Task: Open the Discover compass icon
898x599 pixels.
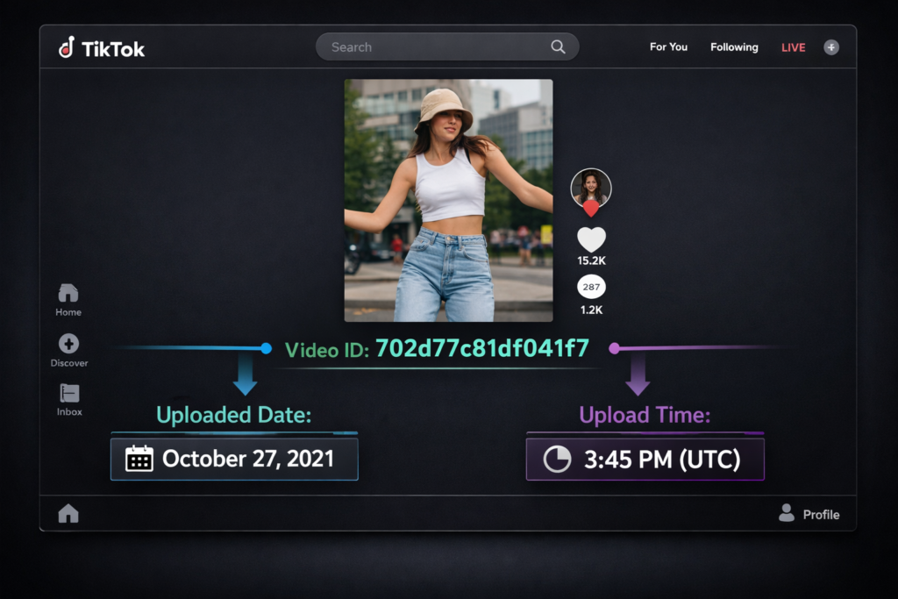Action: pyautogui.click(x=68, y=344)
